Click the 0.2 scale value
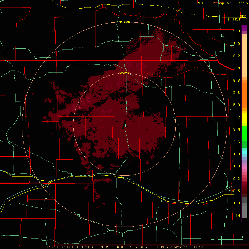The height and width of the screenshot is (249, 249). (237, 179)
